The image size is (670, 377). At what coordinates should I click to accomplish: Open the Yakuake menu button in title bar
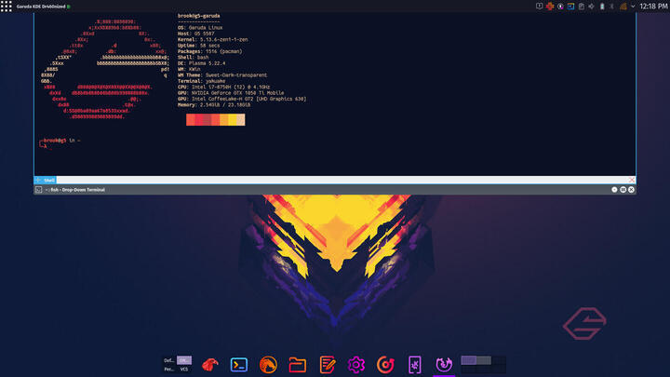point(623,189)
